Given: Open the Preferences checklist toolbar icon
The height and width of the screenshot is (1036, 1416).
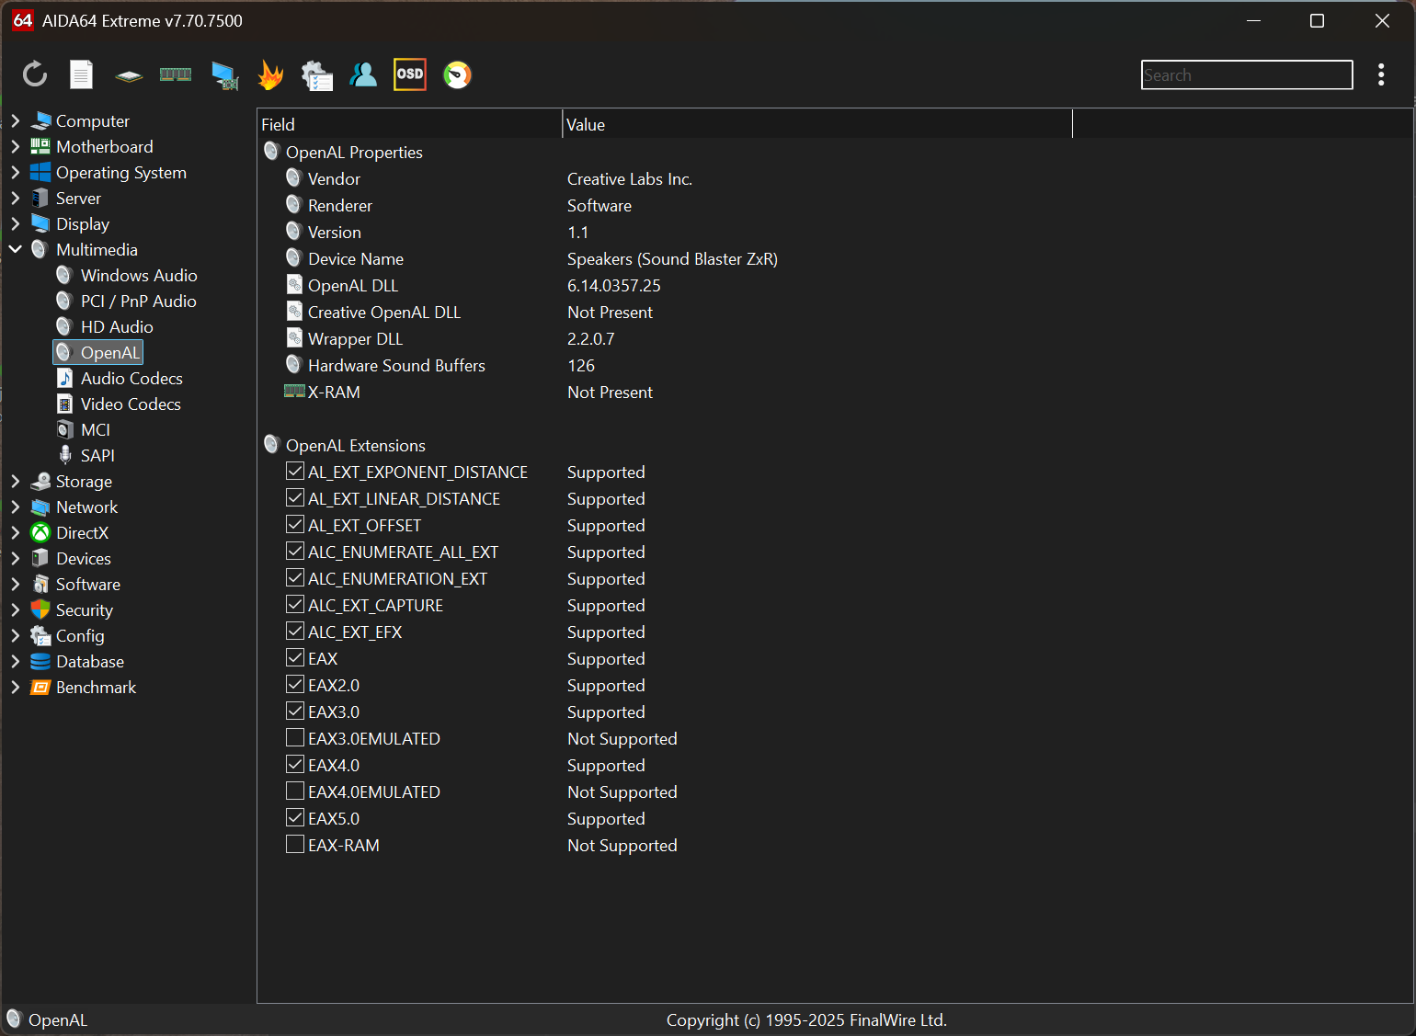Looking at the screenshot, I should (316, 75).
